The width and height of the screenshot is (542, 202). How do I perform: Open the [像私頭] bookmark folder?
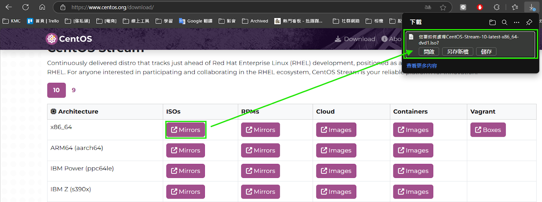click(x=77, y=21)
